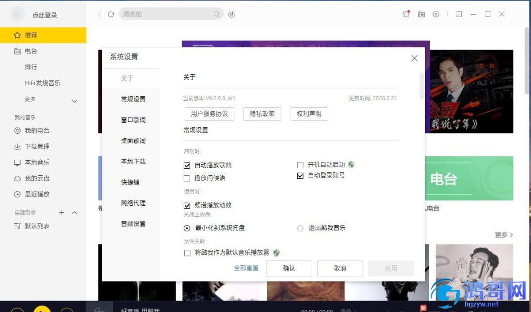Open song recognition icon beside search box
The width and height of the screenshot is (531, 312).
coord(232,14)
